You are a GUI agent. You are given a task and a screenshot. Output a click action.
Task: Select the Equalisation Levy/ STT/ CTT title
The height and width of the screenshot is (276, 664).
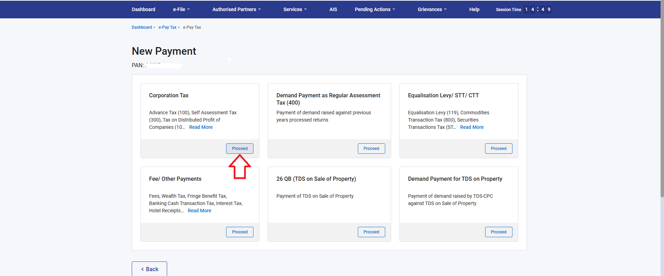coord(443,95)
